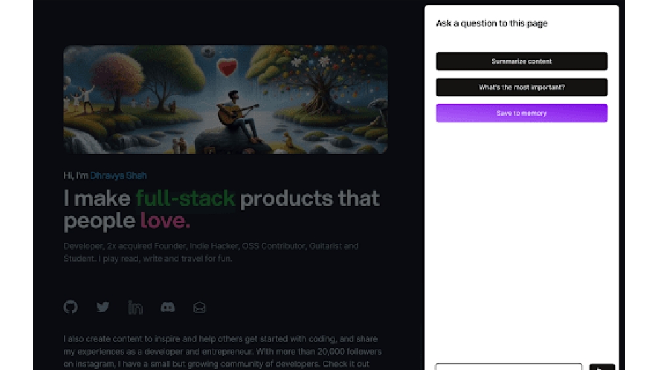
Task: Click the Twitter bird icon
Action: 103,307
